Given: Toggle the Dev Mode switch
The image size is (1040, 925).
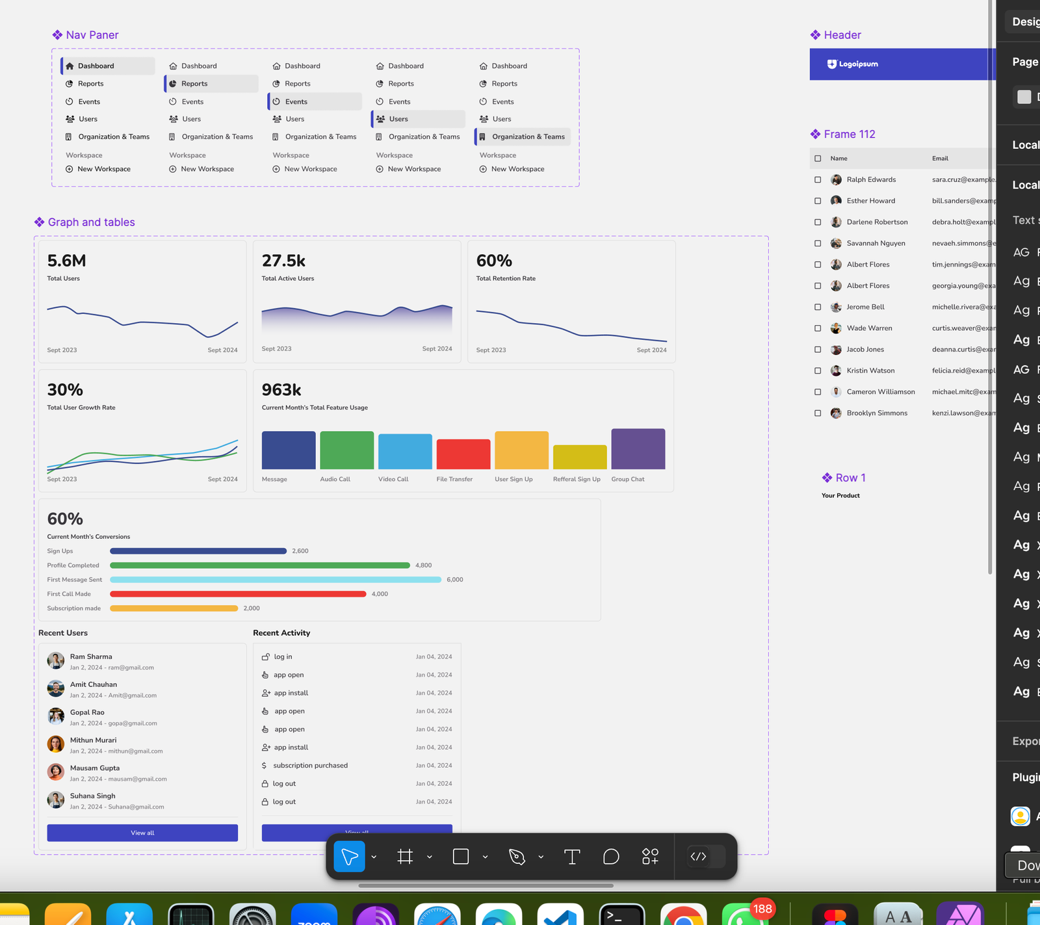Looking at the screenshot, I should click(x=707, y=857).
